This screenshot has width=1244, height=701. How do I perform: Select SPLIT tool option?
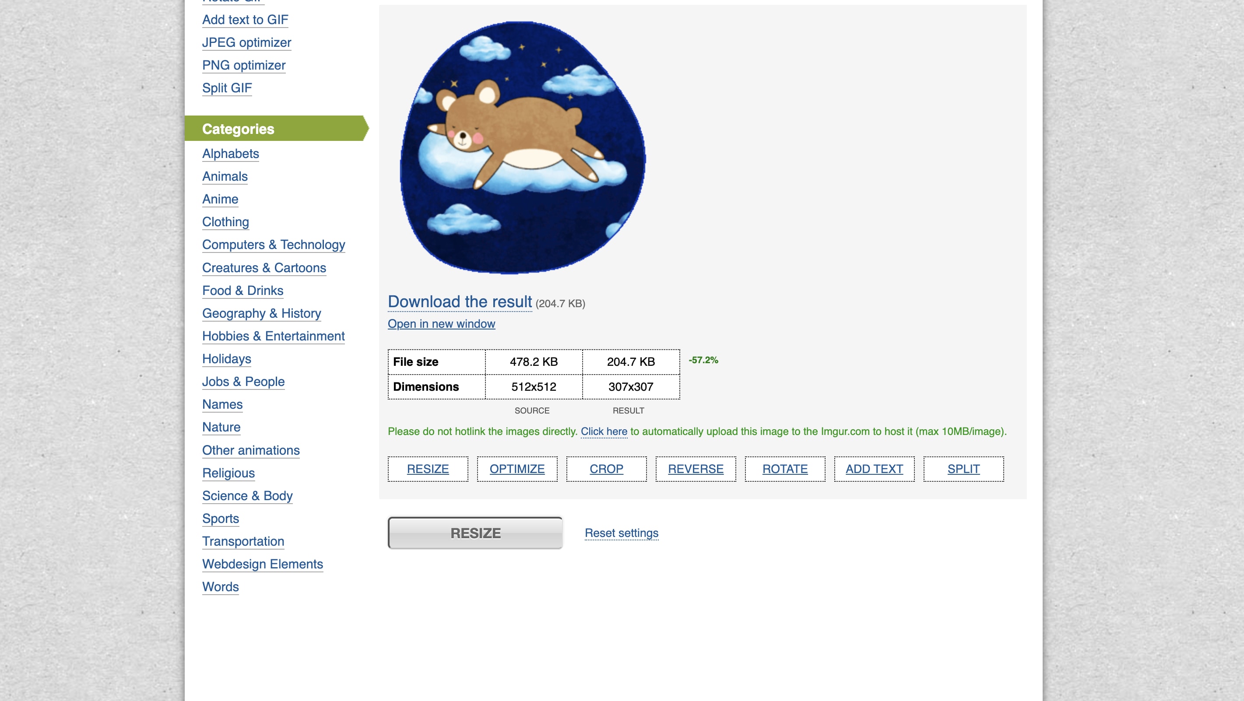[x=963, y=469]
